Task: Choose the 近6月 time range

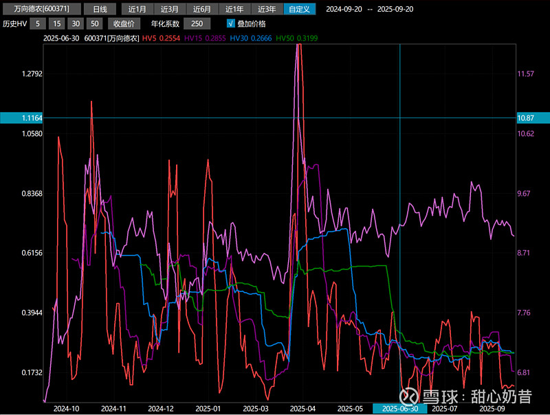Action: tap(202, 9)
